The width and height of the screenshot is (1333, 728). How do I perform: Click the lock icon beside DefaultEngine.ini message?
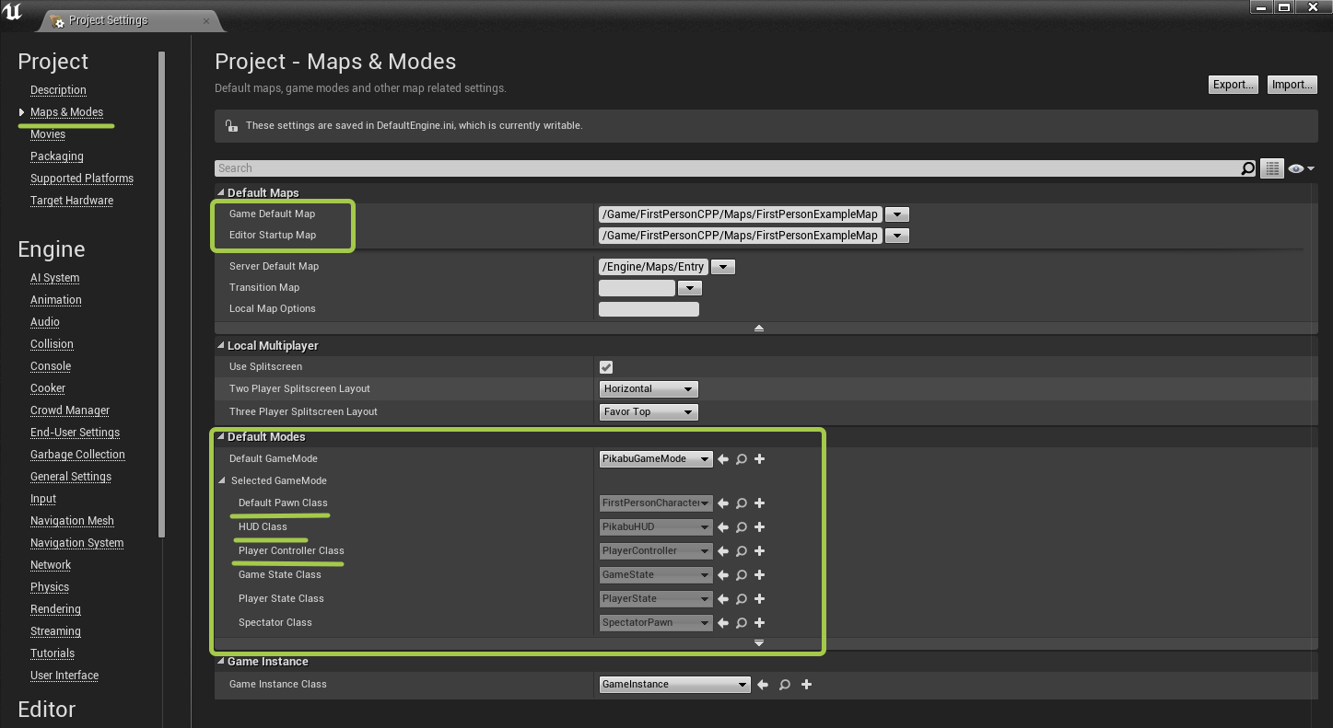tap(231, 125)
